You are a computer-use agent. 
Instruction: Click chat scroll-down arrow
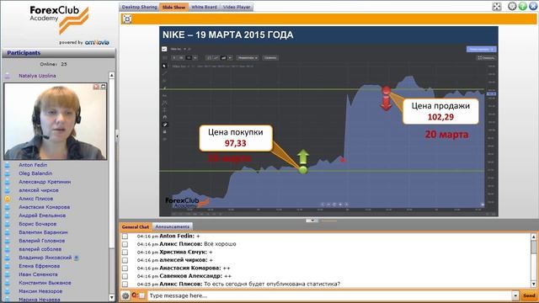[533, 284]
